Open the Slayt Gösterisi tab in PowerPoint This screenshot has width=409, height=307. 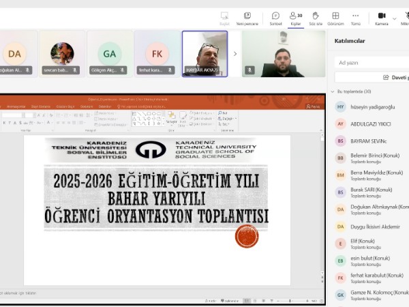click(x=41, y=106)
